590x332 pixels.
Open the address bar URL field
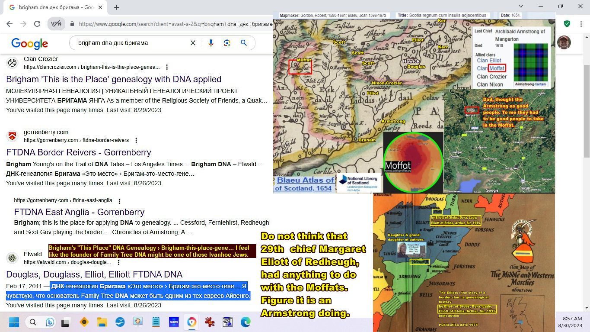[x=175, y=24]
